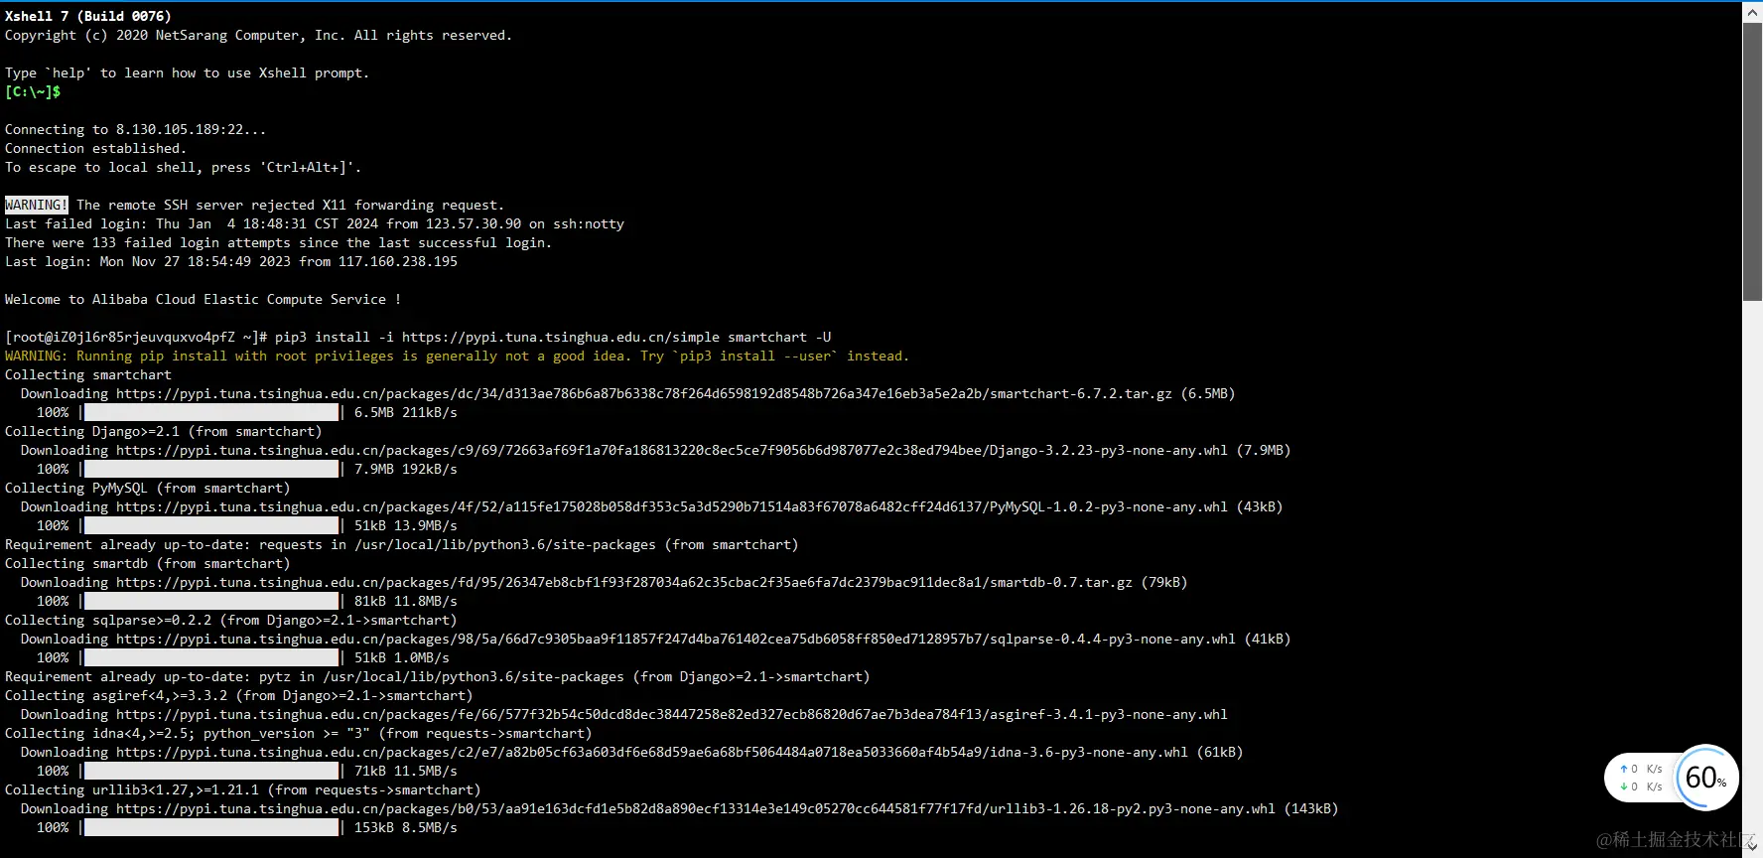Click the highlighted WARNING! label

coord(37,205)
